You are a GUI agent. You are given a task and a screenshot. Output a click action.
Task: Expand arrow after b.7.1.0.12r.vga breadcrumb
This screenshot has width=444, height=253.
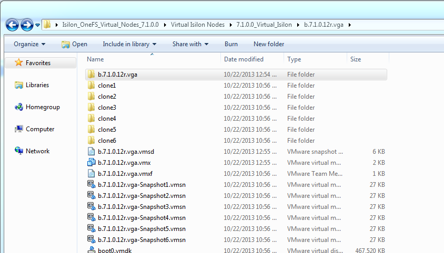[x=350, y=25]
